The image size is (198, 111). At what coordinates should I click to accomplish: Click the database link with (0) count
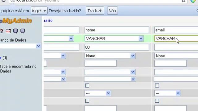(1, 58)
